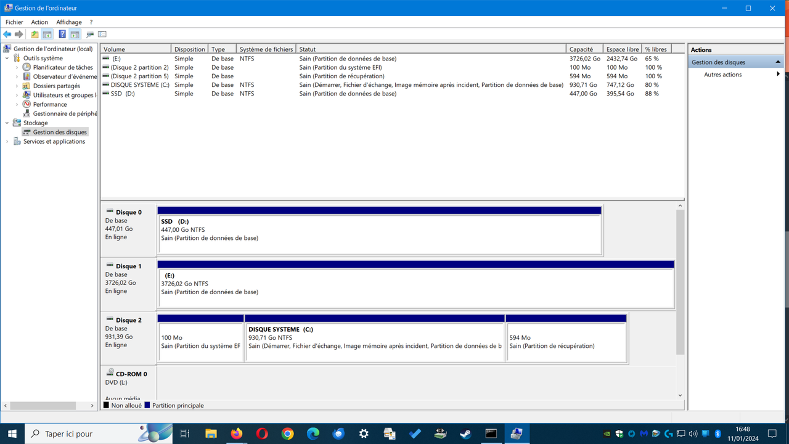The width and height of the screenshot is (789, 444).
Task: Toggle the Actions pane visibility icon
Action: (74, 34)
